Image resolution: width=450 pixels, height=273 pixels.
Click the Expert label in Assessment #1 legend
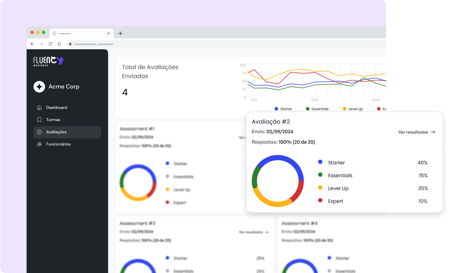(x=180, y=203)
